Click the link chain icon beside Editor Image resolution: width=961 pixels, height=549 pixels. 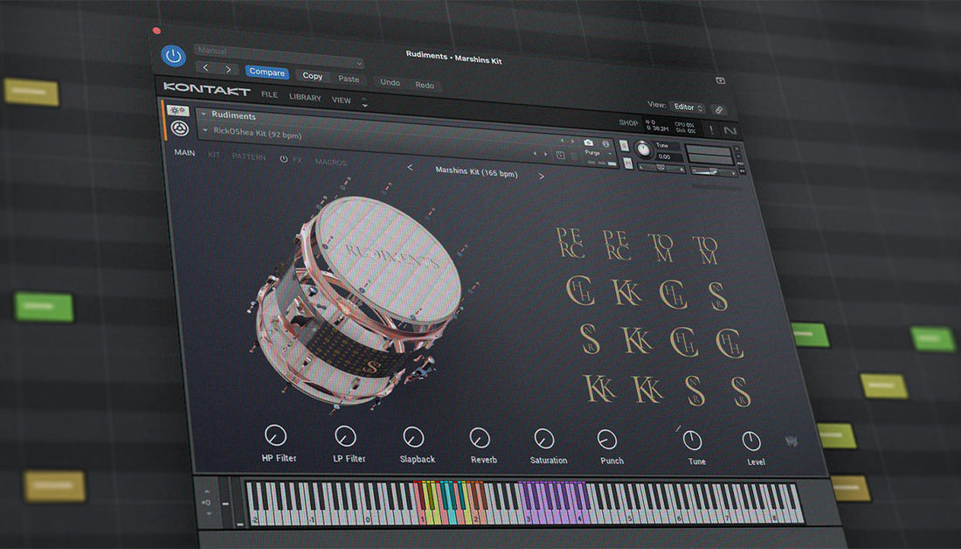tap(720, 110)
